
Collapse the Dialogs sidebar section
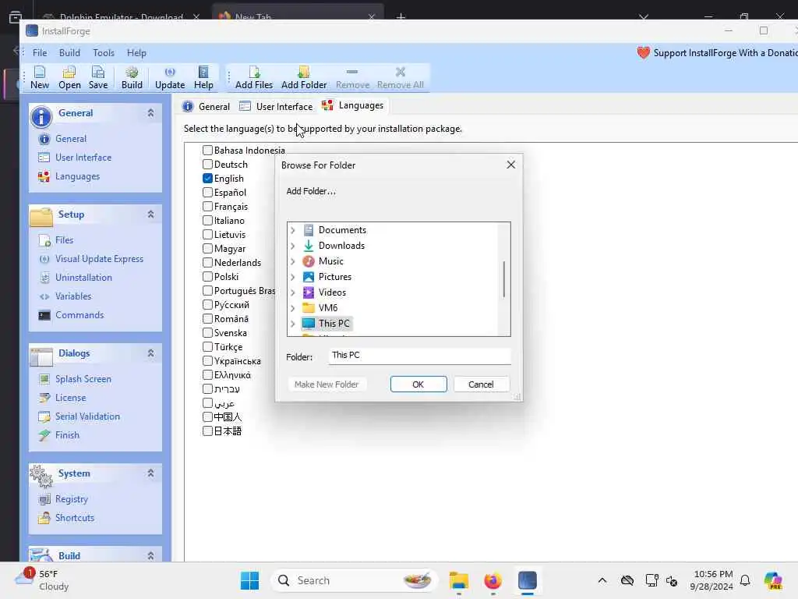150,353
